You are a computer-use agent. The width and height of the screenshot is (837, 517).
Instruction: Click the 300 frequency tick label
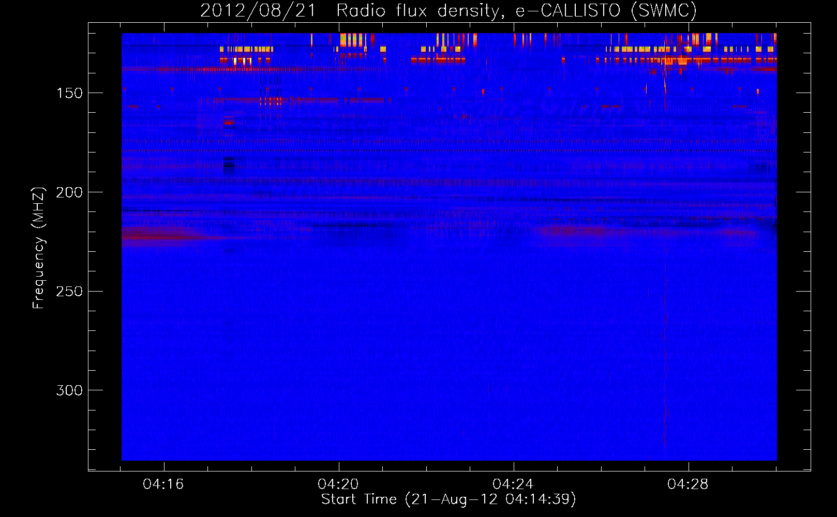(x=69, y=390)
